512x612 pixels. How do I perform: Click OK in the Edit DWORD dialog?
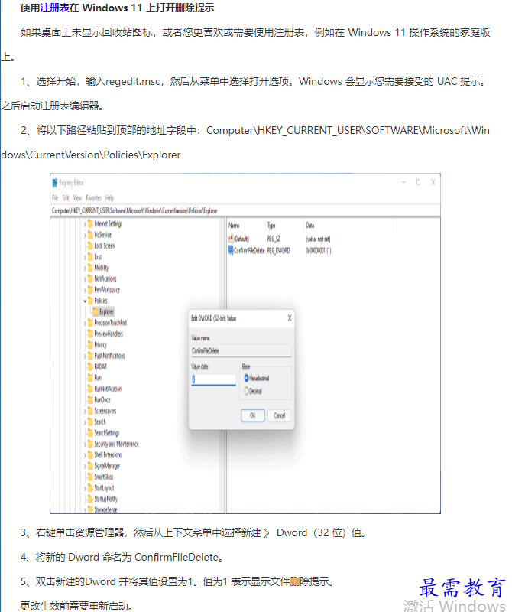pyautogui.click(x=253, y=415)
